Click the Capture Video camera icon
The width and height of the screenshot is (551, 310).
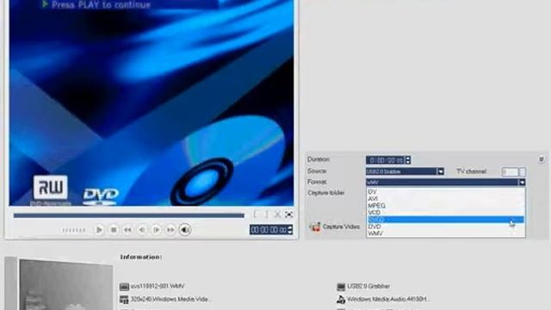(x=314, y=227)
